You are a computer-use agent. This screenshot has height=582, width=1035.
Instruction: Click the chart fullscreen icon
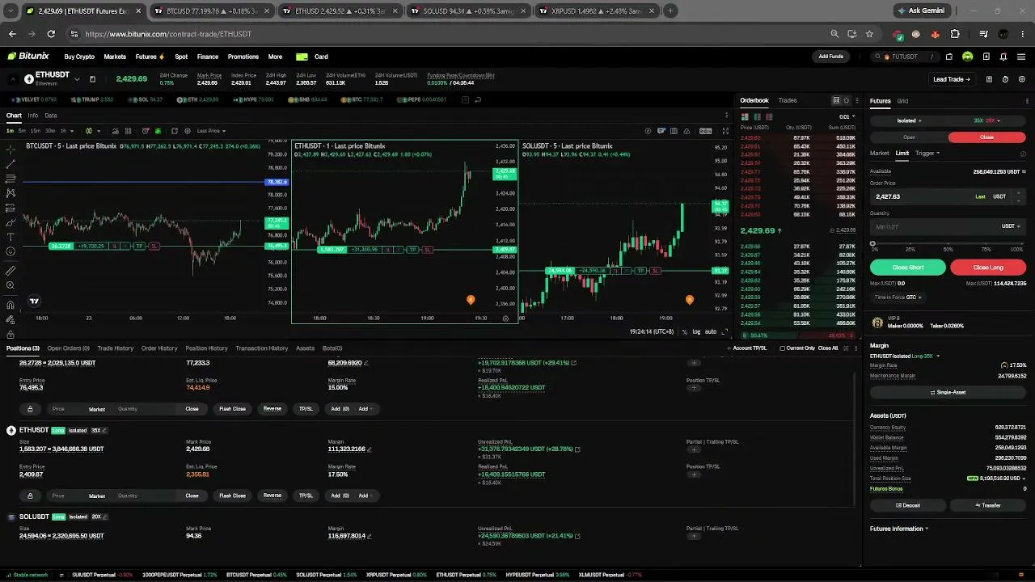point(725,131)
